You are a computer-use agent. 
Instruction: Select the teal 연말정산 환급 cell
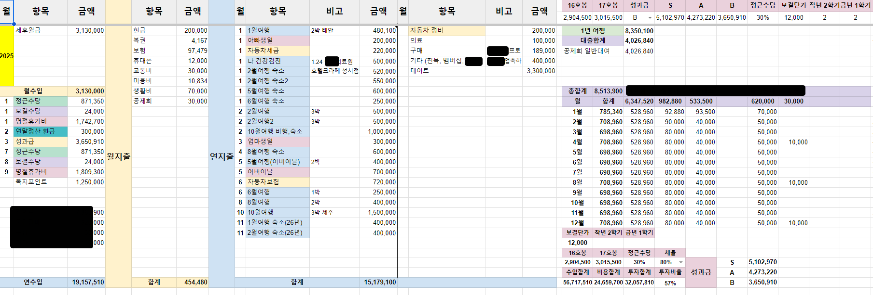(41, 131)
